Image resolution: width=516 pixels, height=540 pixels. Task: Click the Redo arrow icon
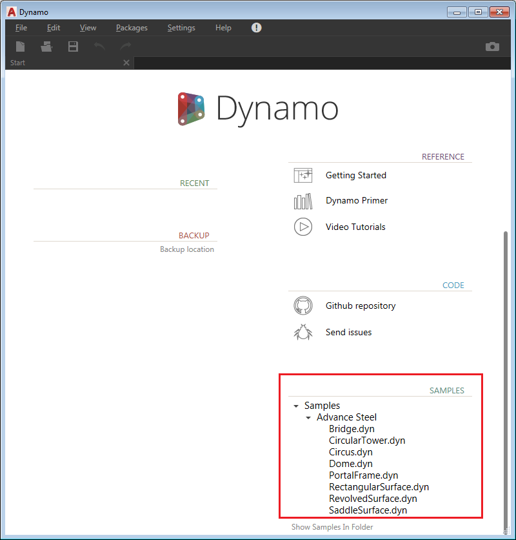click(126, 46)
